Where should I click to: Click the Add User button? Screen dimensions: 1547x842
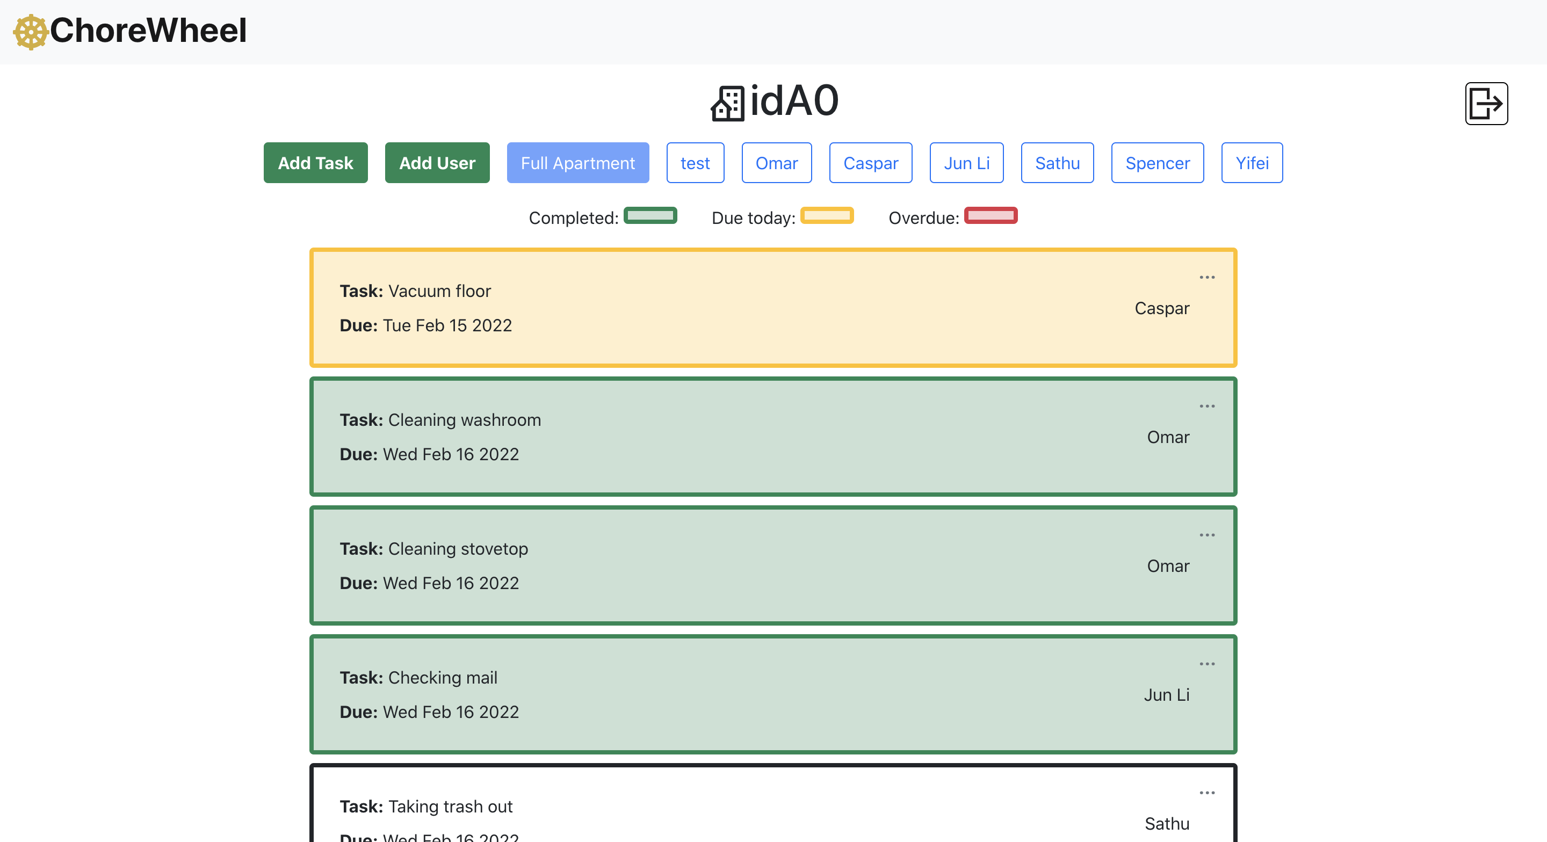pyautogui.click(x=437, y=163)
